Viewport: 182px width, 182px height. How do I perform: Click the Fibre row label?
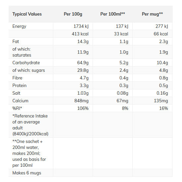(x=17, y=78)
